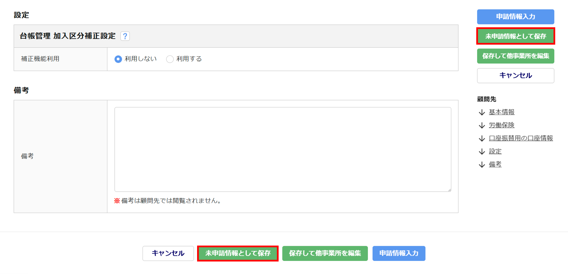This screenshot has height=274, width=568.
Task: Click the down arrow beside 備考 link
Action: [x=482, y=165]
